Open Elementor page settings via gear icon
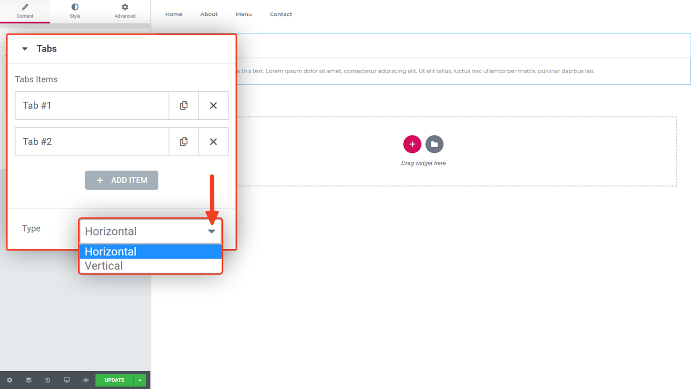The height and width of the screenshot is (389, 695). click(9, 380)
